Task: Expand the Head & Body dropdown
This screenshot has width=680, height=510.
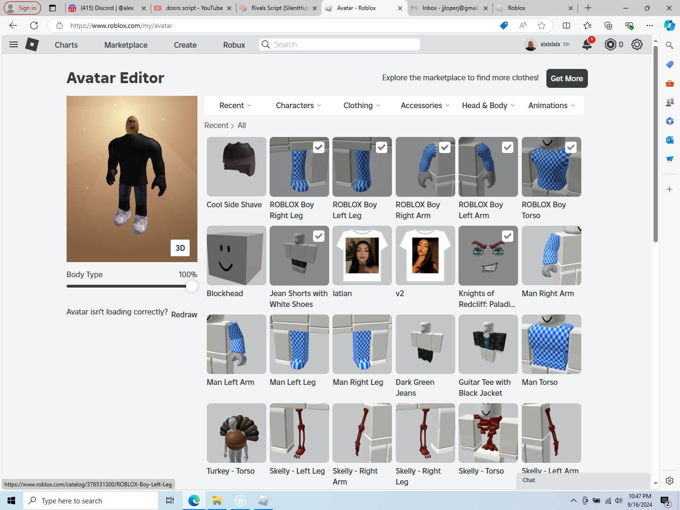Action: click(488, 105)
